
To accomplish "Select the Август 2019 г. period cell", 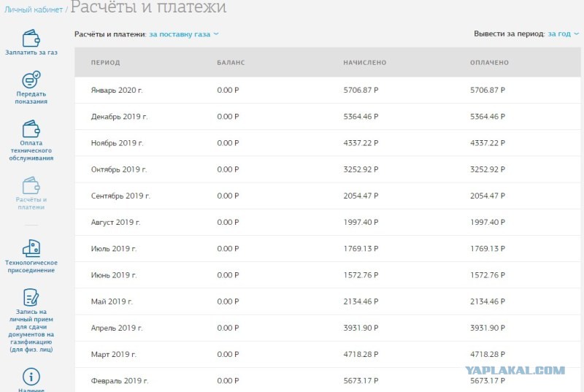I will pyautogui.click(x=115, y=222).
